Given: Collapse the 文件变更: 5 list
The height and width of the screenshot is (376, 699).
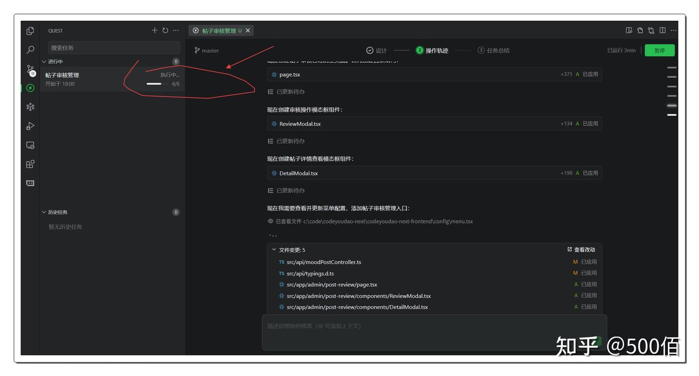Looking at the screenshot, I should pyautogui.click(x=275, y=250).
